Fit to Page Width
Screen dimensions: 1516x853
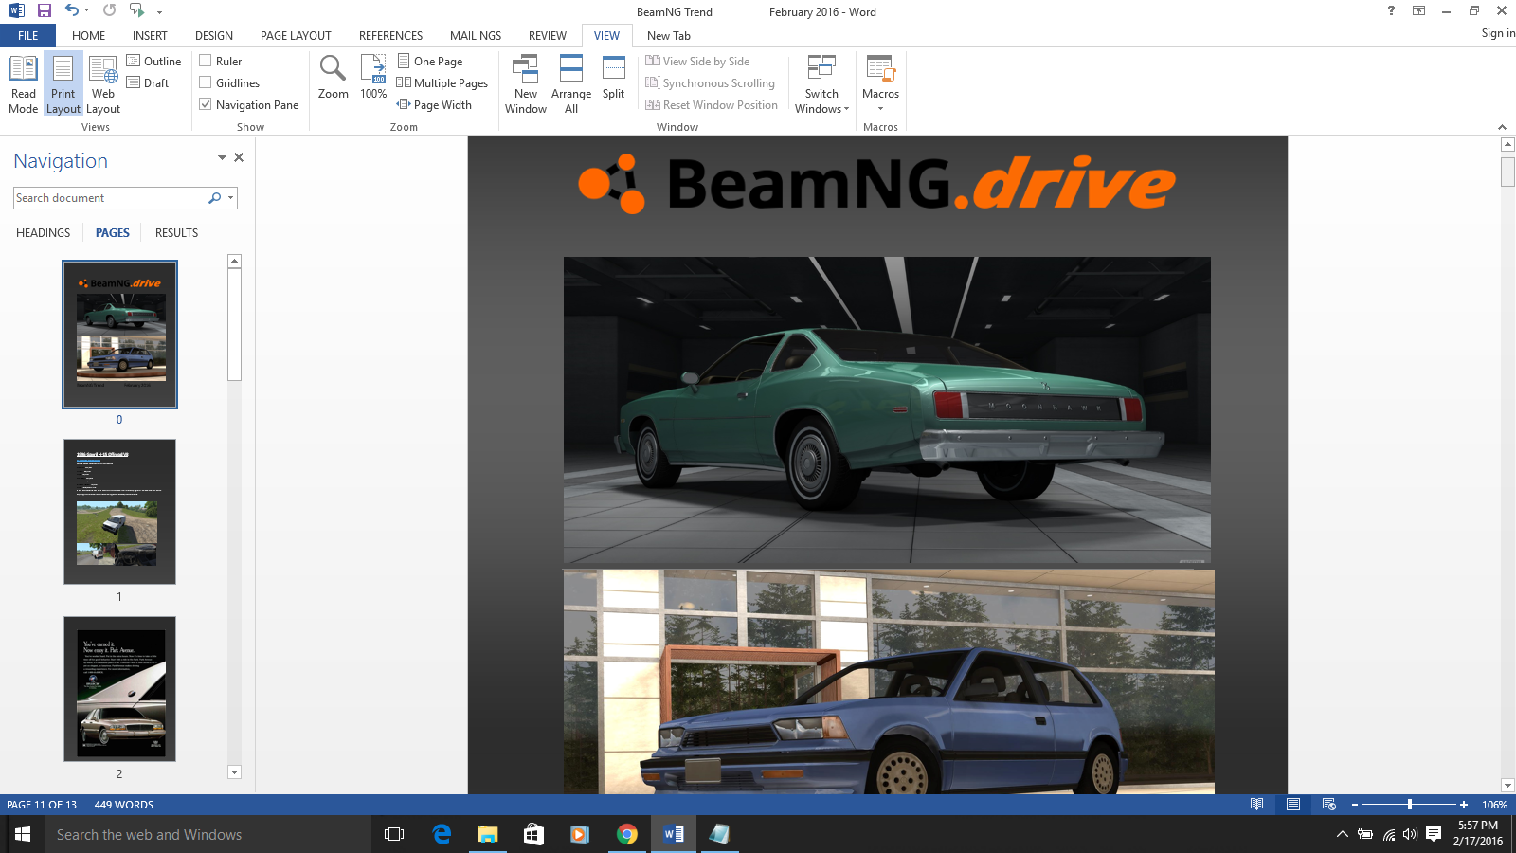pos(434,105)
